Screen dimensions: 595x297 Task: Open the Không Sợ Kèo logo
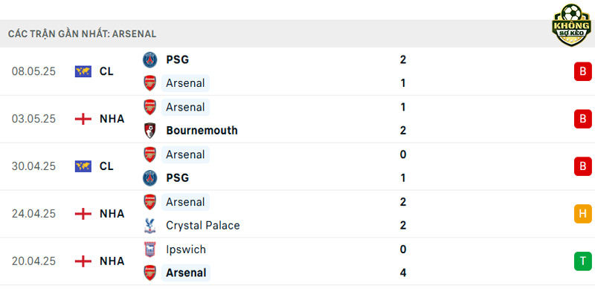[x=571, y=25]
